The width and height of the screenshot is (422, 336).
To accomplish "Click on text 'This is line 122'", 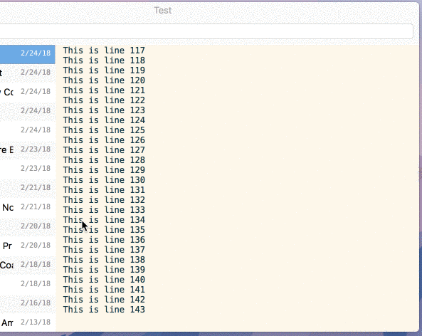I will 104,100.
